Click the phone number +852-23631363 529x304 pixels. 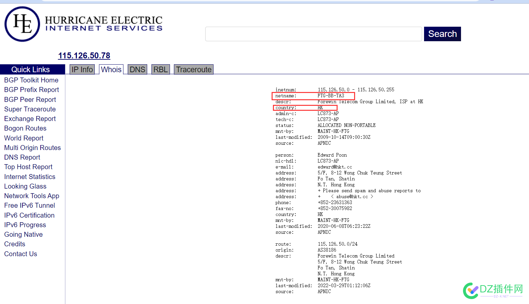[x=335, y=202]
